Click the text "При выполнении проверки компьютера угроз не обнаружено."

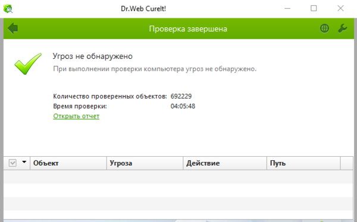(x=155, y=69)
